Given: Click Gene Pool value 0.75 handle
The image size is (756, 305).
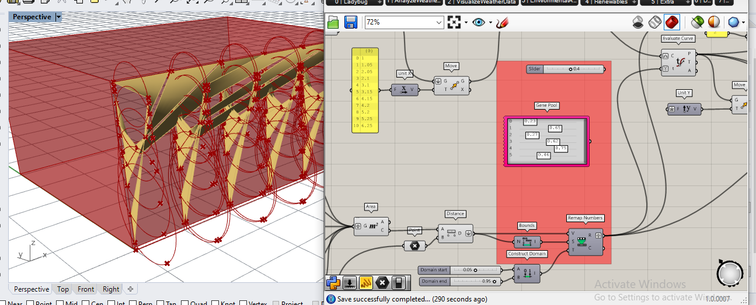Looking at the screenshot, I should (x=561, y=148).
